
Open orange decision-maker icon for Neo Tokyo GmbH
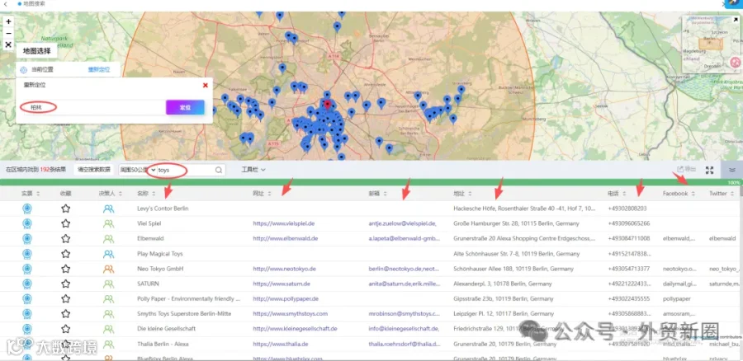(108, 270)
